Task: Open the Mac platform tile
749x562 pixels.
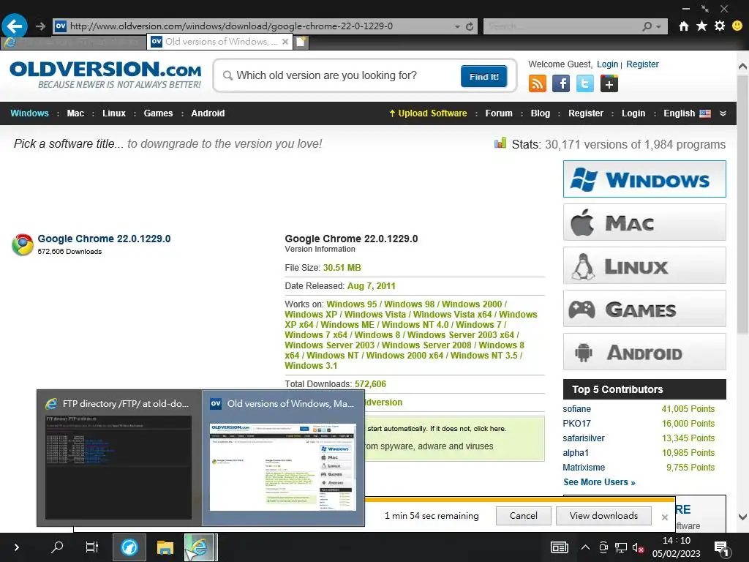Action: coord(644,222)
